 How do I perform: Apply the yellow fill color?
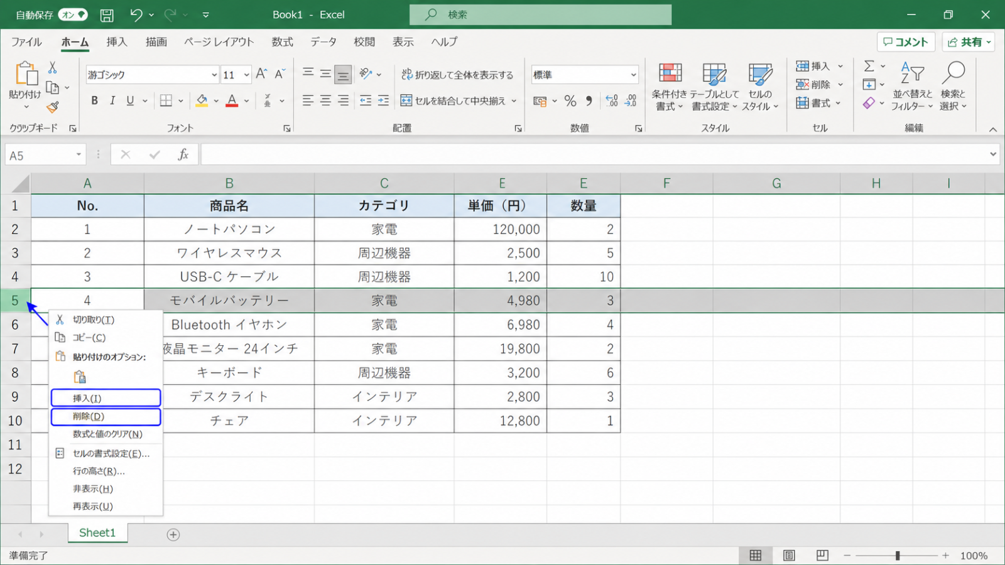click(x=202, y=100)
